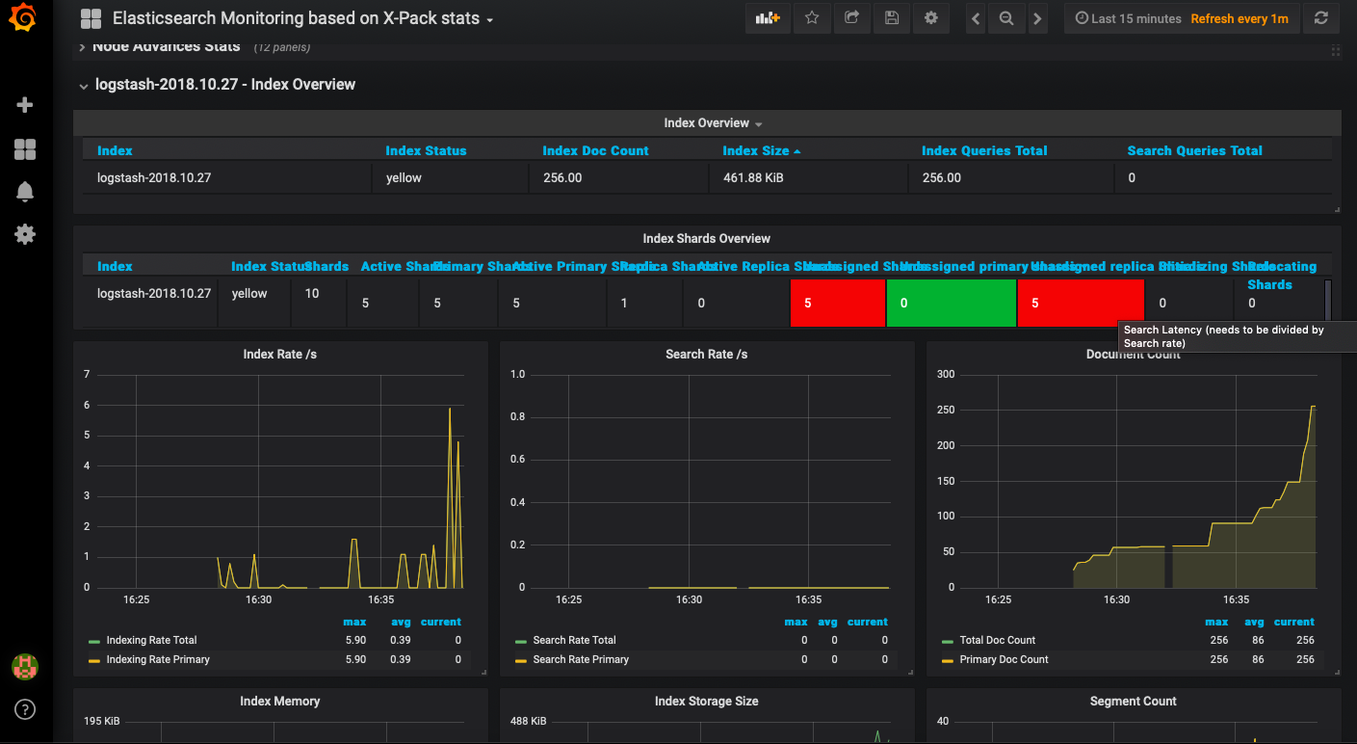Open the Segment Count panel menu

coord(1134,701)
